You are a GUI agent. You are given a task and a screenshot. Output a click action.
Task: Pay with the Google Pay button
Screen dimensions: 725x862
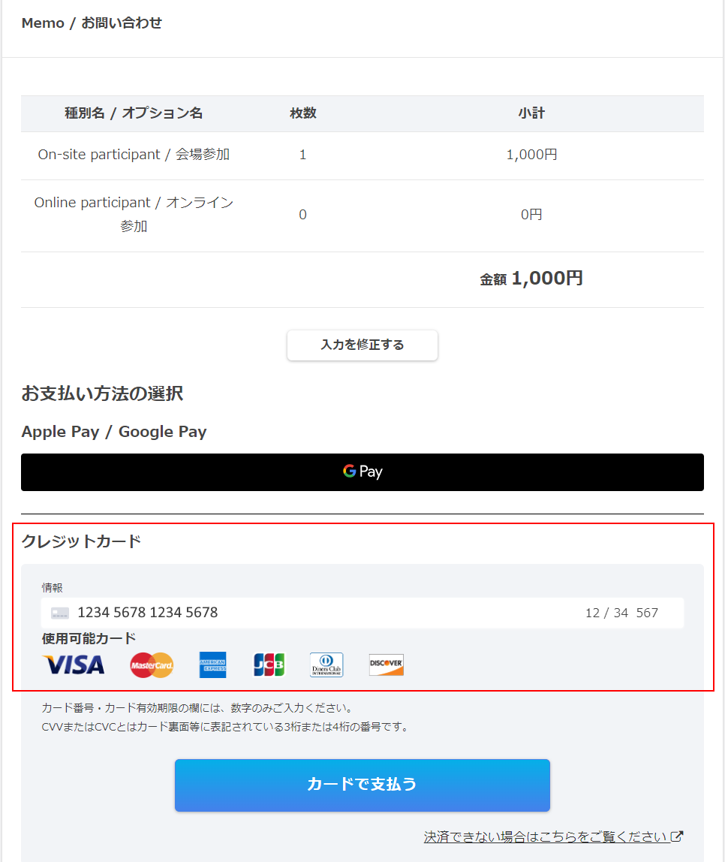coord(362,472)
